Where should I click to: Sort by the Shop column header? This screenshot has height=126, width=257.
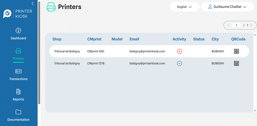(x=57, y=39)
